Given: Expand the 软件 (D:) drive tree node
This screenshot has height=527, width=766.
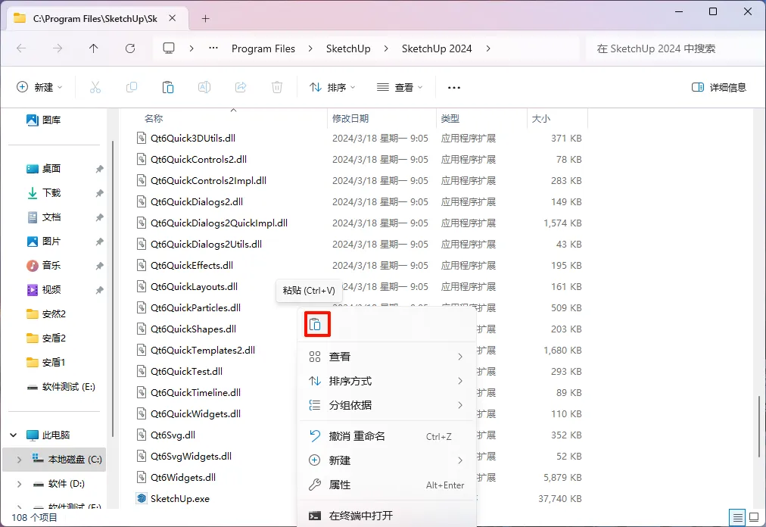Looking at the screenshot, I should pos(19,484).
